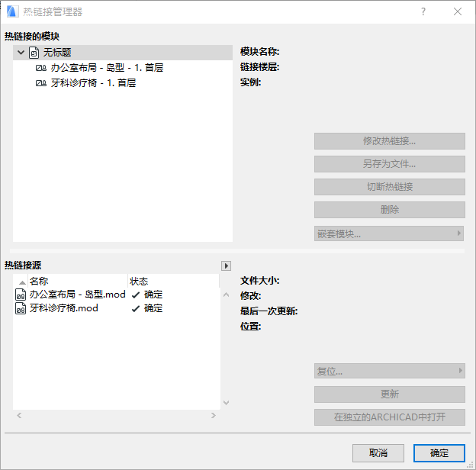Viewport: 476px width, 470px height.
Task: Click the 更新 button
Action: 390,394
